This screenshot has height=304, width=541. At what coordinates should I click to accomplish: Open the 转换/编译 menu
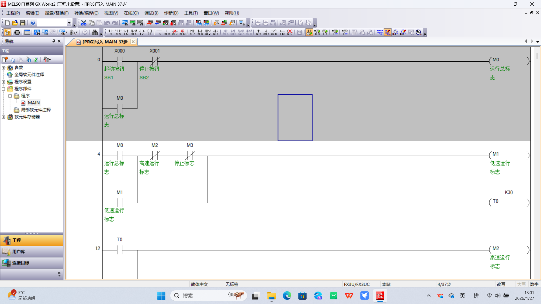[86, 13]
